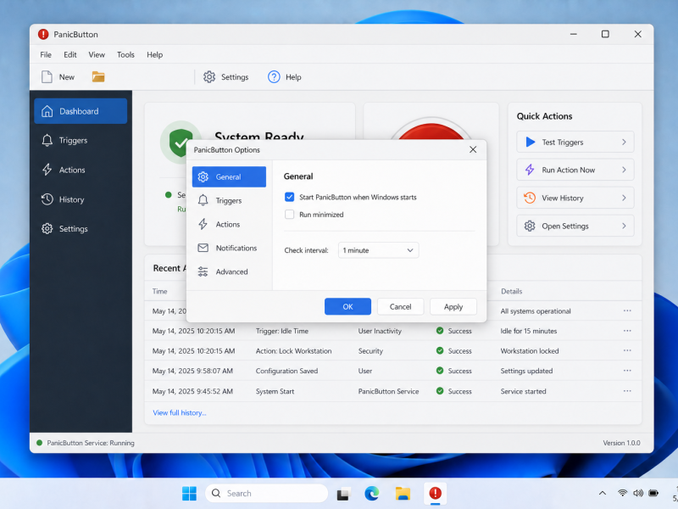Open Microsoft Edge from the taskbar
This screenshot has height=509, width=678.
(372, 493)
